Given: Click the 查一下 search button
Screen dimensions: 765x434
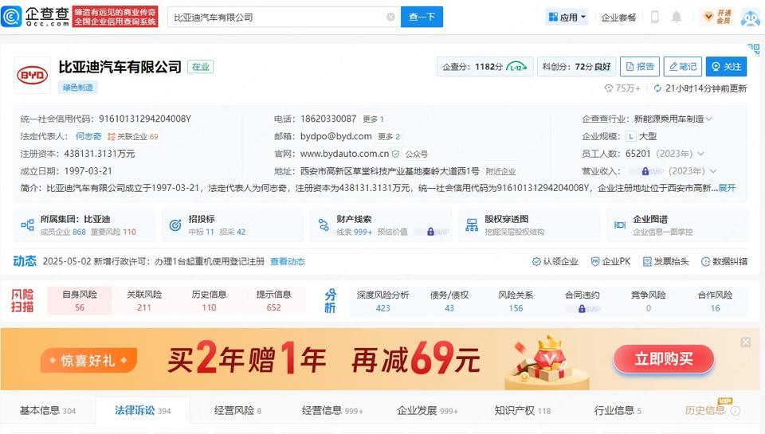Looking at the screenshot, I should pos(422,17).
